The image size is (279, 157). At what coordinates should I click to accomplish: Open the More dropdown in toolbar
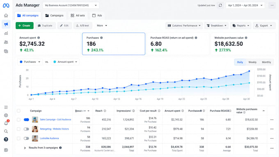[x=102, y=25]
